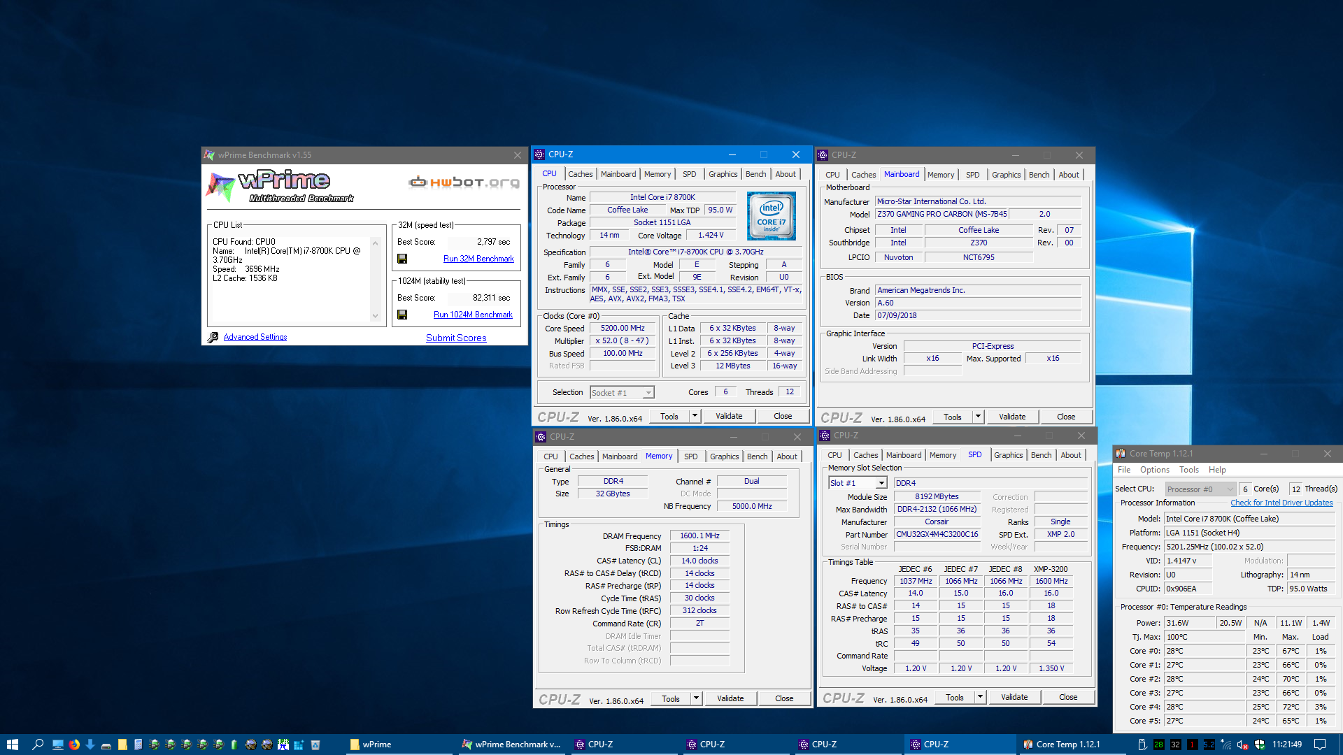This screenshot has width=1343, height=755.
Task: Click Validate in the CPU-Z CPU window
Action: click(729, 416)
